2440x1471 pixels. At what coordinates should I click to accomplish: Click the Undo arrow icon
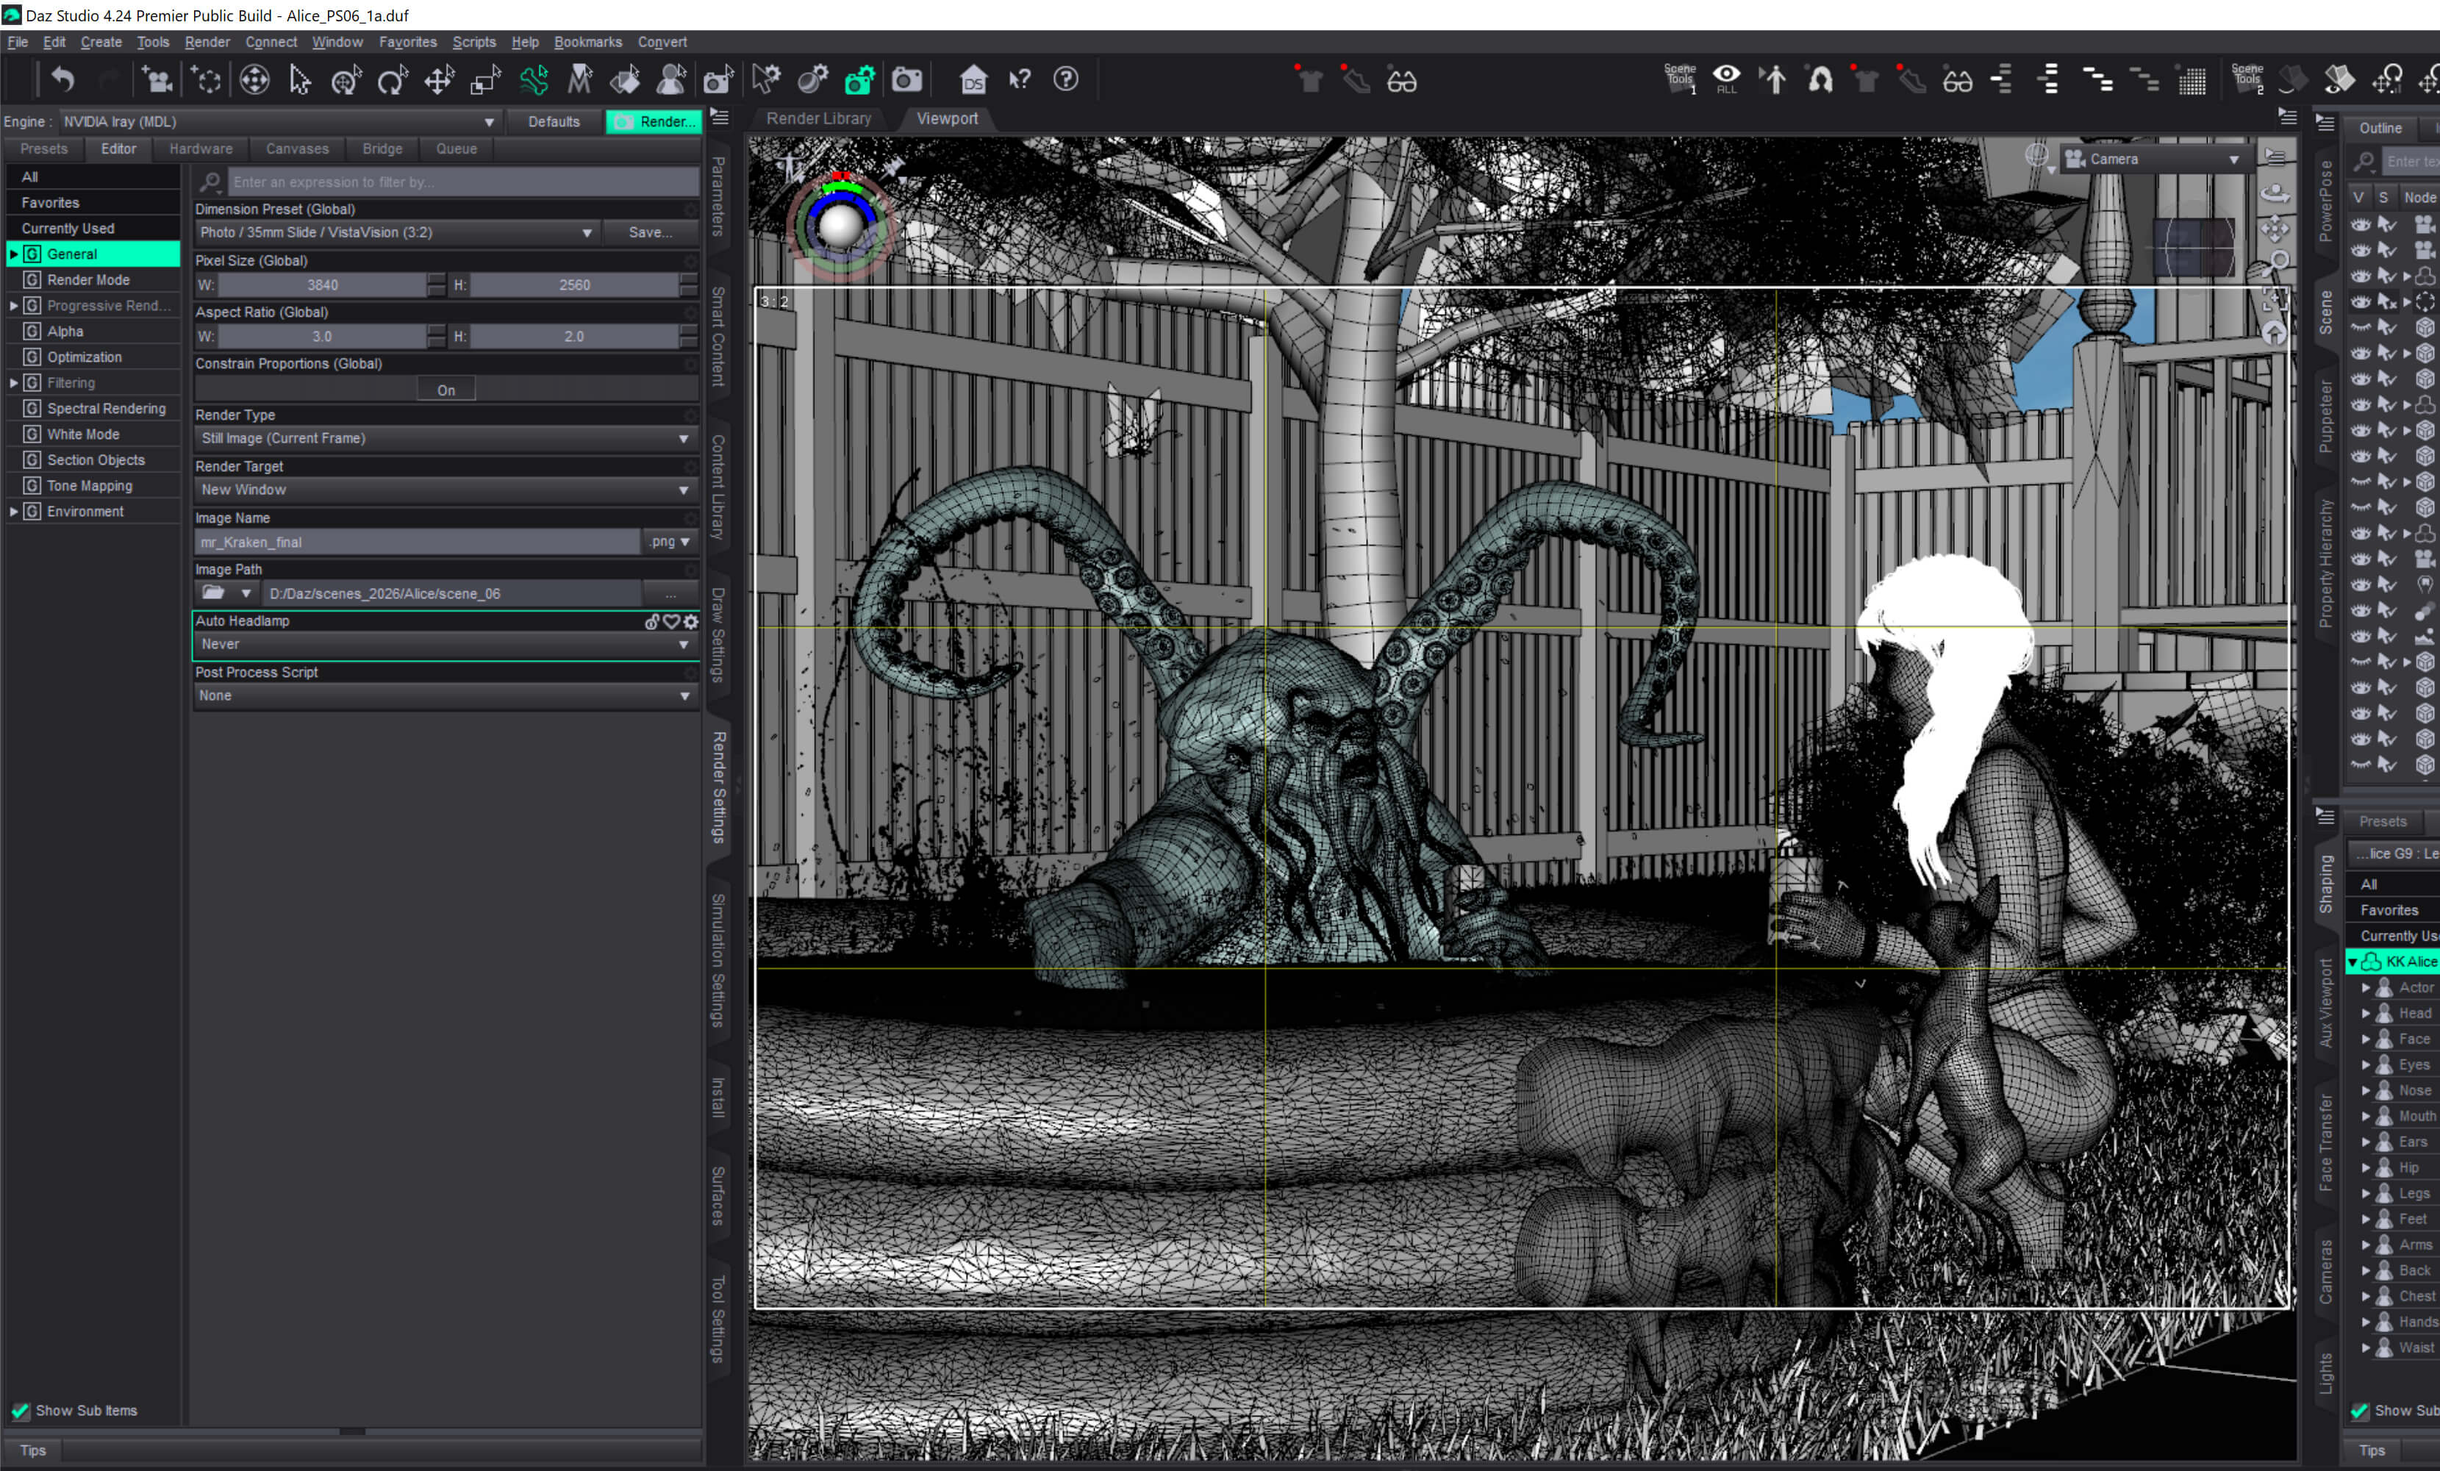tap(62, 80)
